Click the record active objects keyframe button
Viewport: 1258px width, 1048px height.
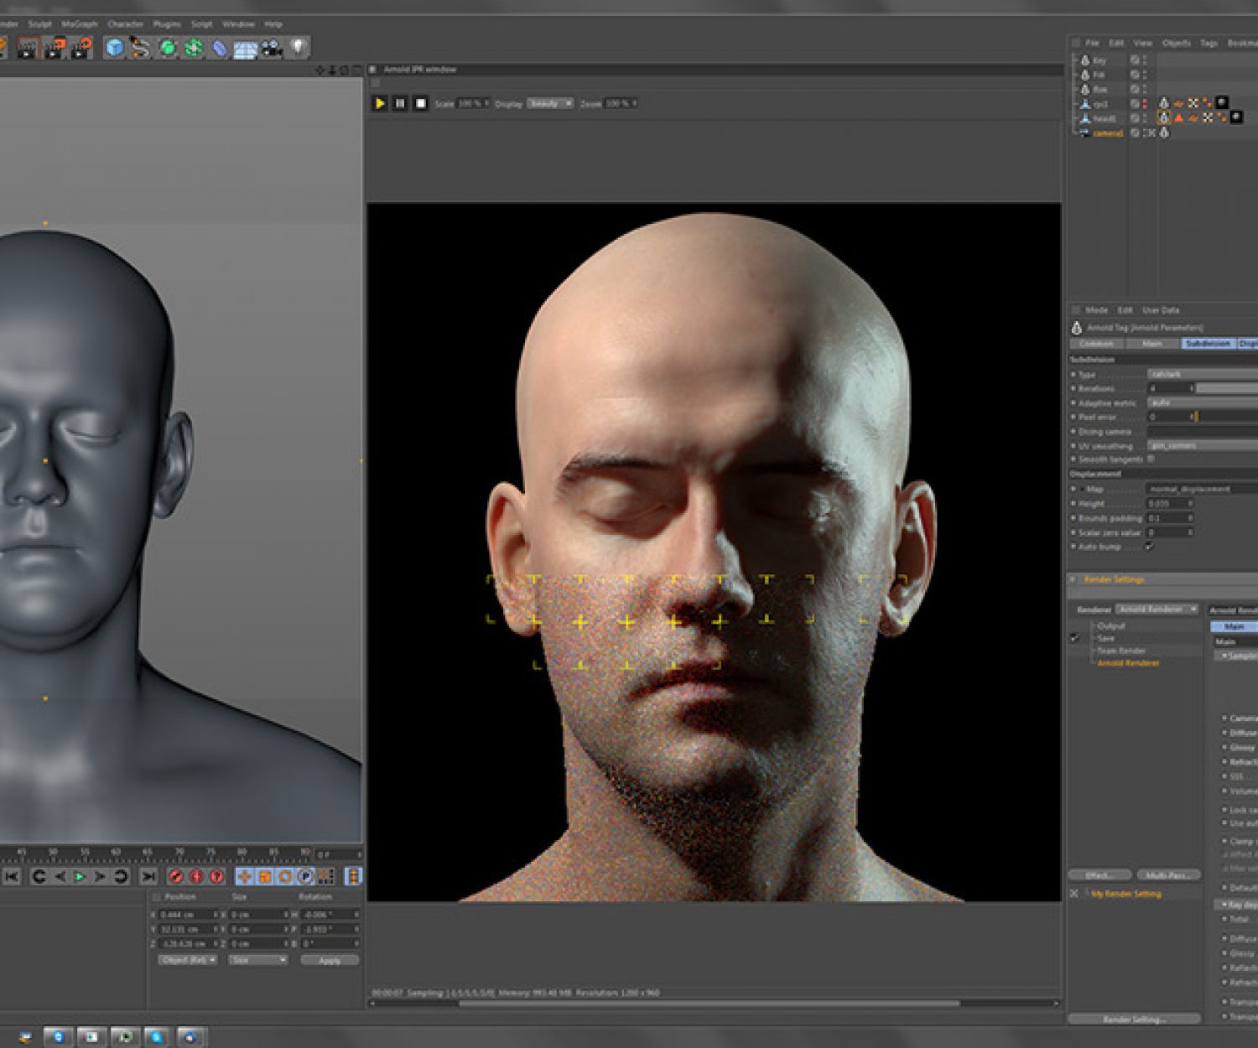click(x=176, y=876)
